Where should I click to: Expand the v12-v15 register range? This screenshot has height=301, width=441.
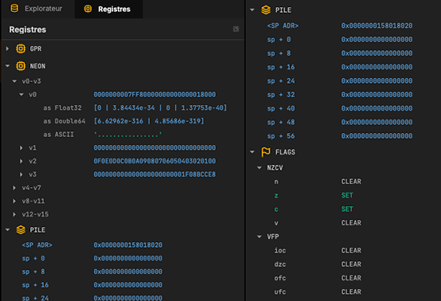pyautogui.click(x=14, y=214)
